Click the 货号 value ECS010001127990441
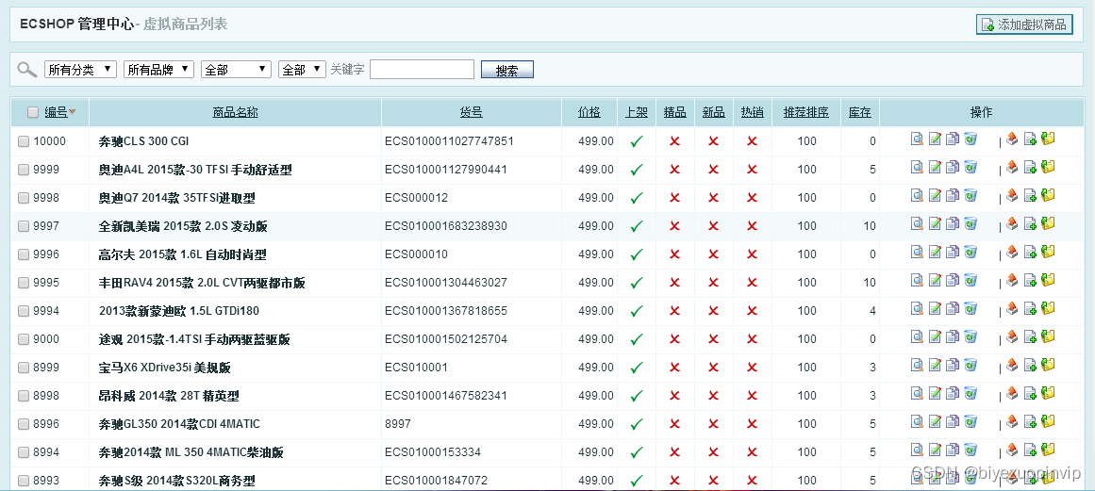Image resolution: width=1095 pixels, height=491 pixels. (445, 170)
